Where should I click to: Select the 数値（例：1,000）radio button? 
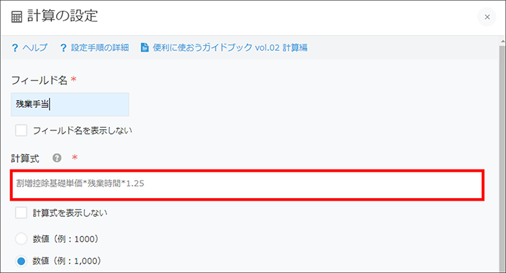tap(21, 261)
